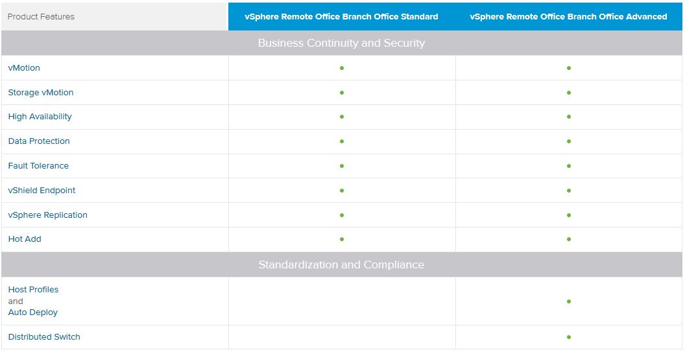
Task: Click the Advanced column dot for vShield Endpoint
Action: 568,191
